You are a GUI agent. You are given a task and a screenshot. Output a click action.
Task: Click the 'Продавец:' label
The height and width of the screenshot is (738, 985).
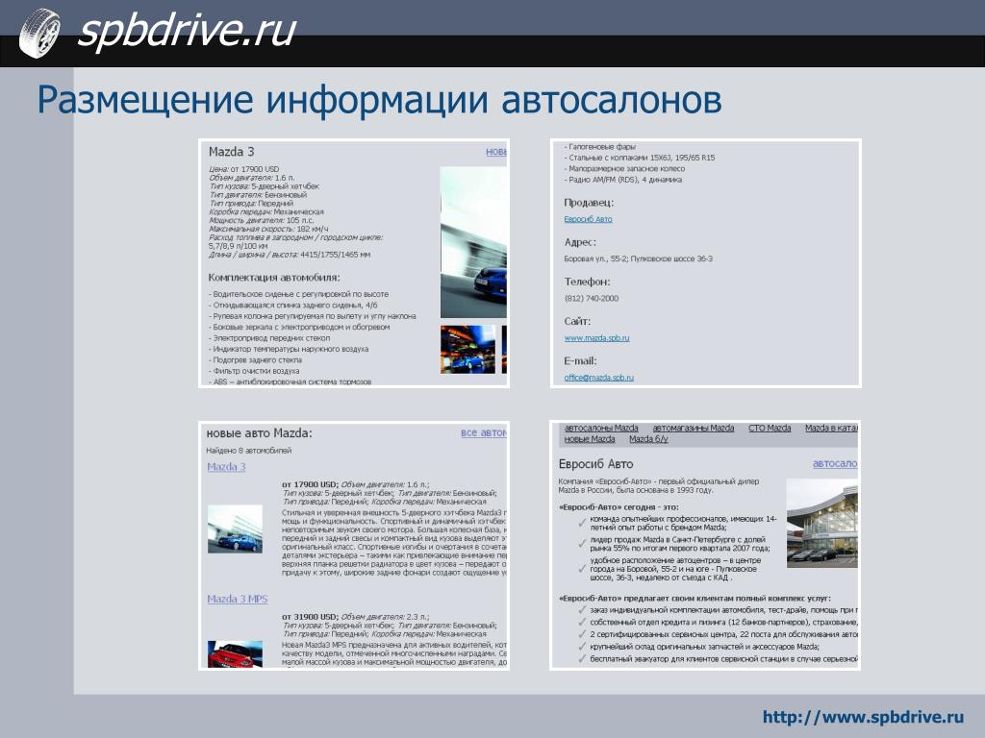(589, 203)
